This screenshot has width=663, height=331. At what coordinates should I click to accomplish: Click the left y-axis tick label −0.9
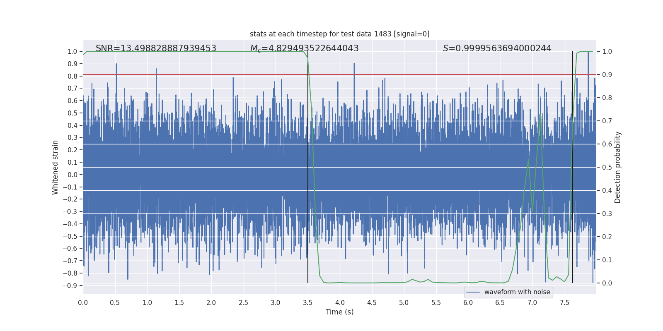(70, 285)
